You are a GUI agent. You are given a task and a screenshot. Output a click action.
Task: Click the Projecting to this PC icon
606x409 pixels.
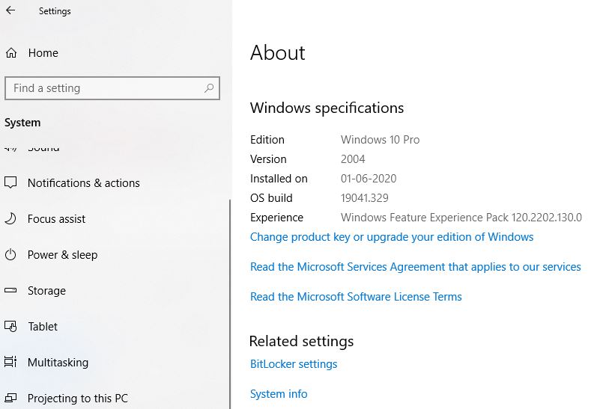(10, 398)
